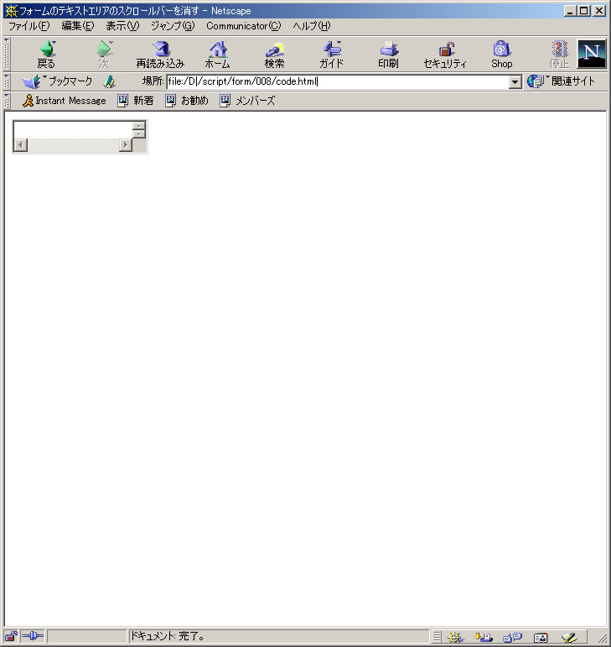This screenshot has width=611, height=647.
Task: Close the Netscape window
Action: pyautogui.click(x=599, y=11)
